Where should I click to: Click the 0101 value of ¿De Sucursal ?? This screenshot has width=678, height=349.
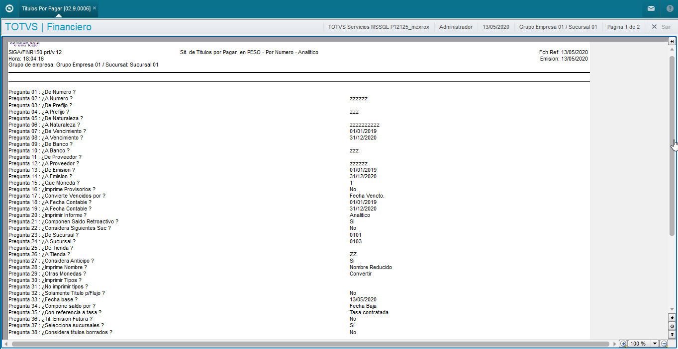click(x=356, y=235)
